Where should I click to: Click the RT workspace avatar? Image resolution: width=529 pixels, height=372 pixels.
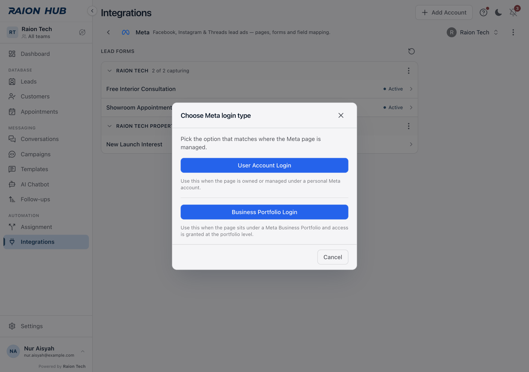pos(13,32)
